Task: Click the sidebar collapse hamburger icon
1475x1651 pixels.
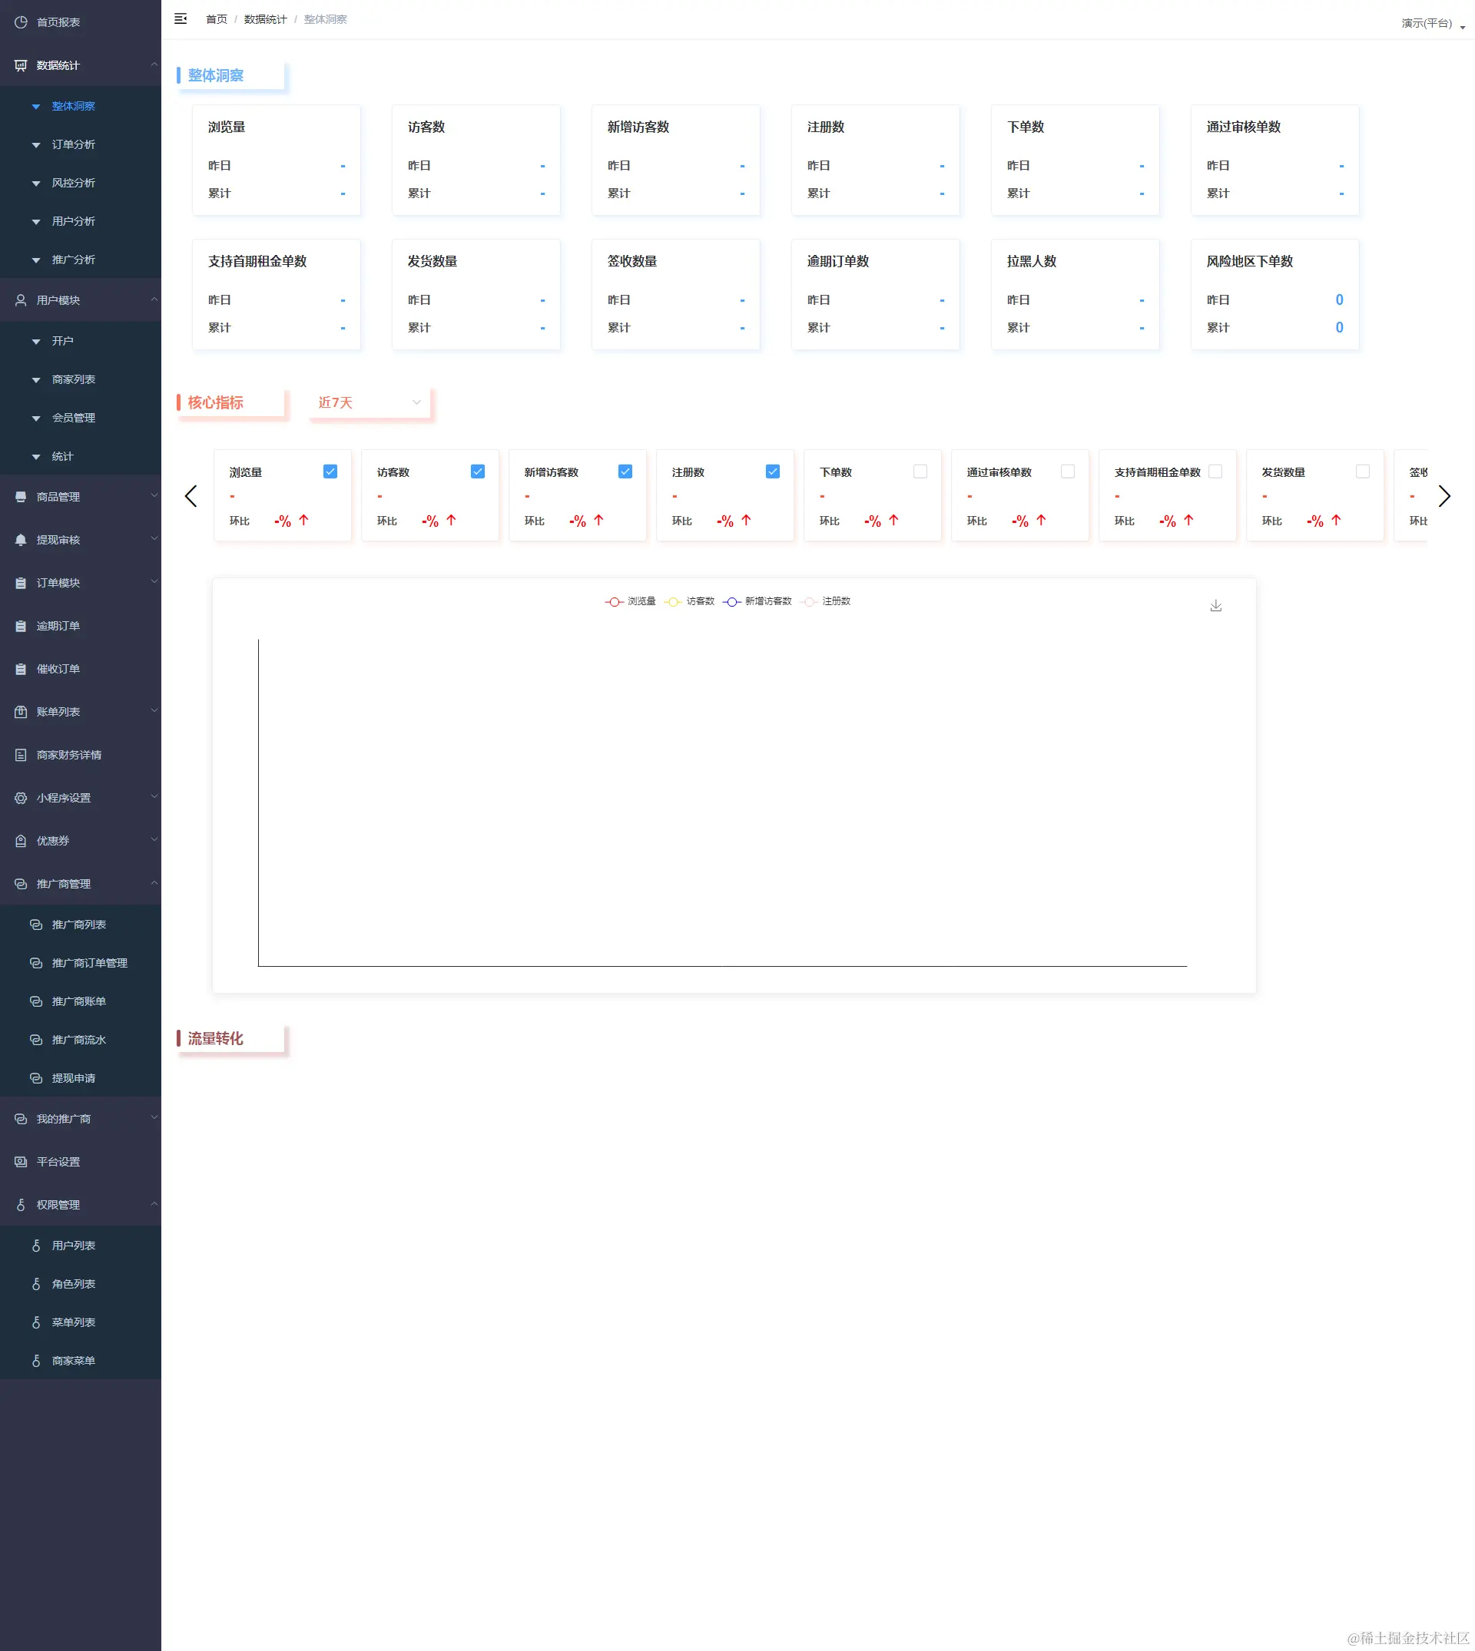Action: [181, 18]
